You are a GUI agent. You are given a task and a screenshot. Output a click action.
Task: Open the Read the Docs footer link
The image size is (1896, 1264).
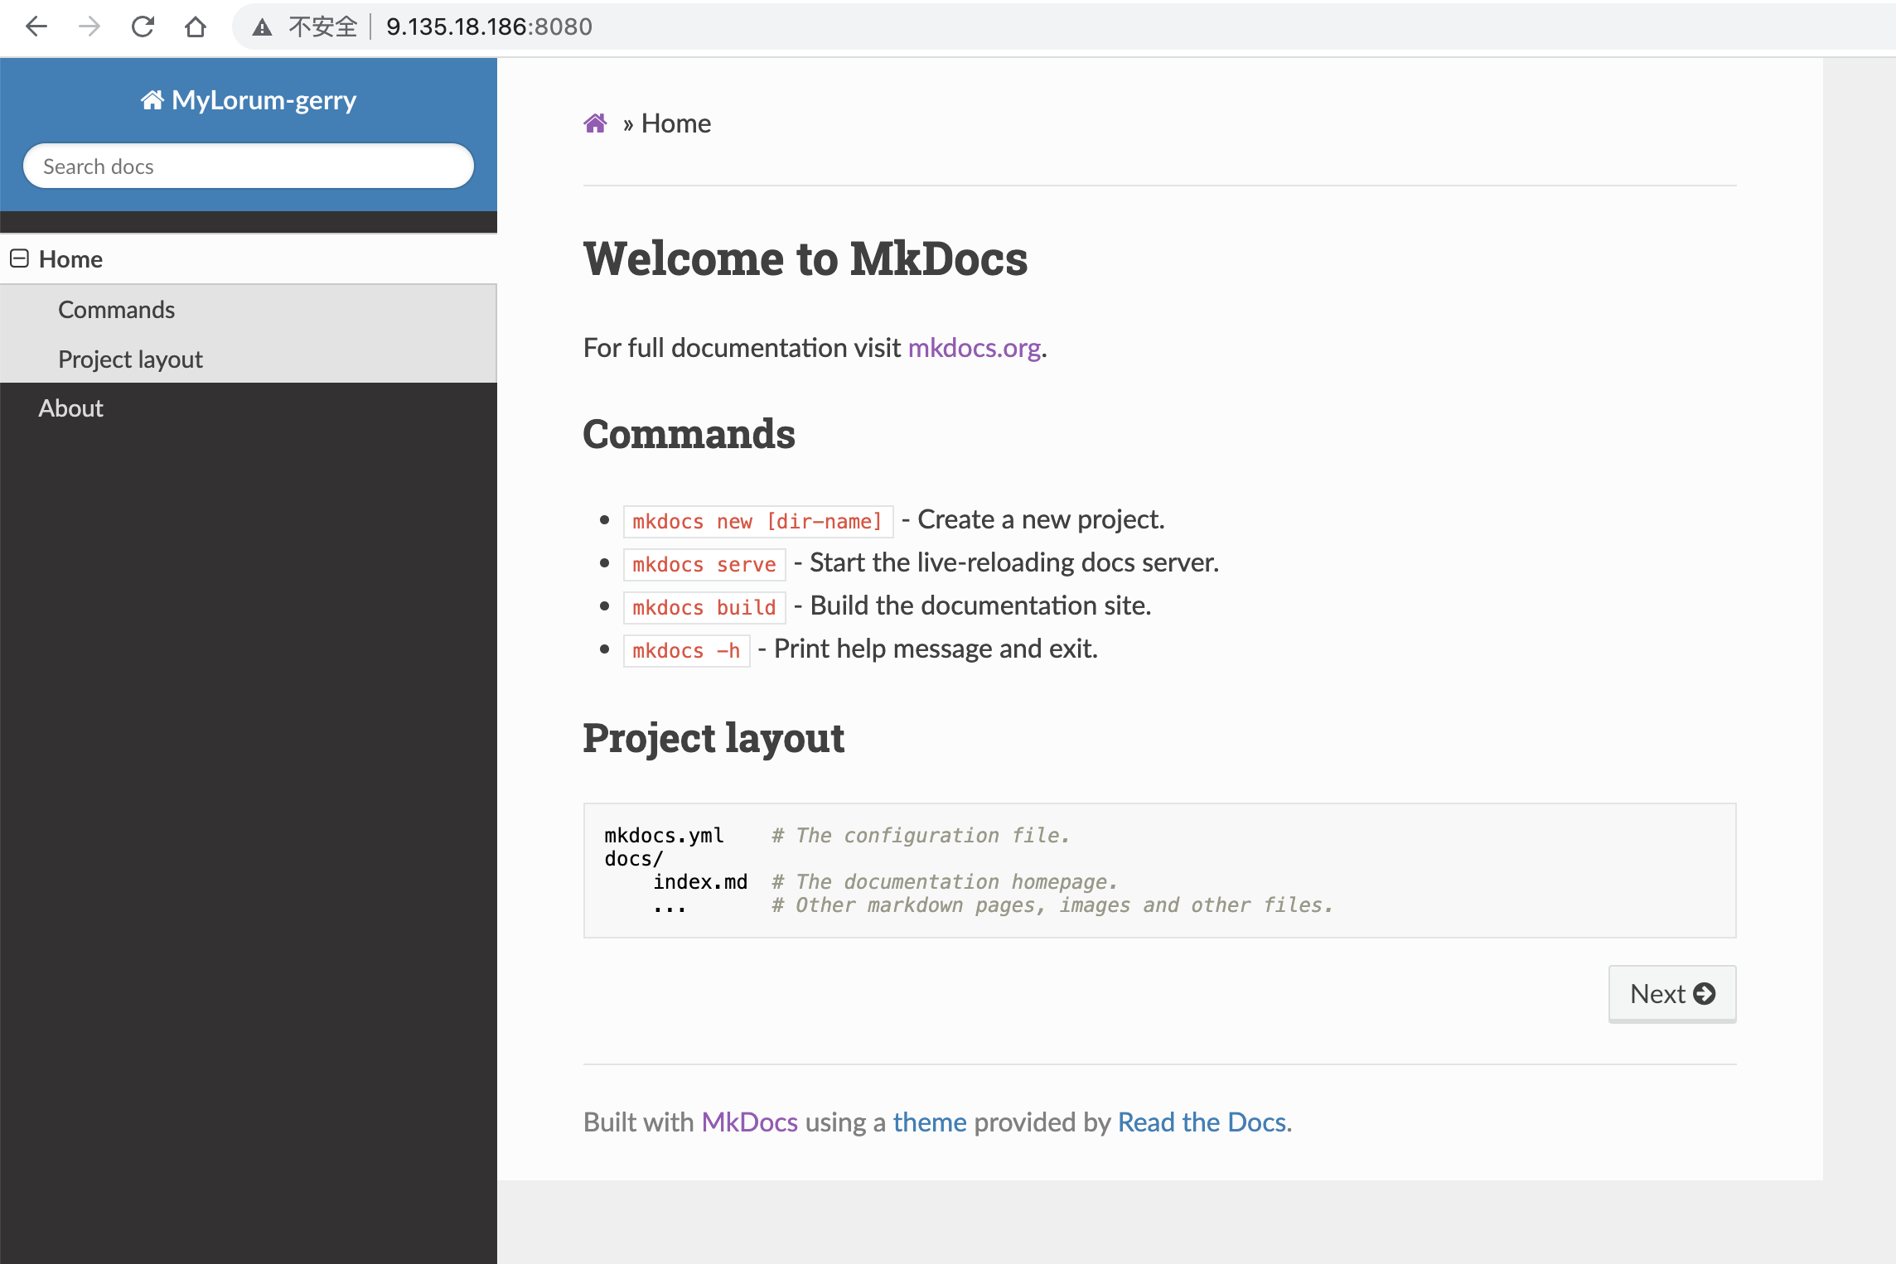coord(1202,1122)
